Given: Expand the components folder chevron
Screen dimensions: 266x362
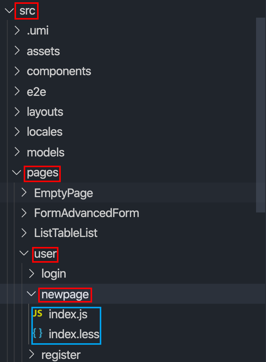Looking at the screenshot, I should (x=17, y=71).
